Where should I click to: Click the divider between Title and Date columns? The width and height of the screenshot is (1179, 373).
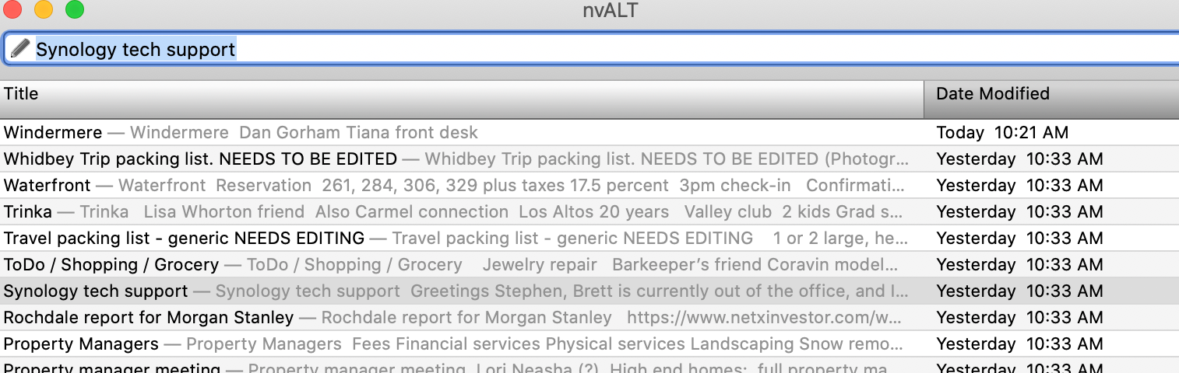coord(924,95)
